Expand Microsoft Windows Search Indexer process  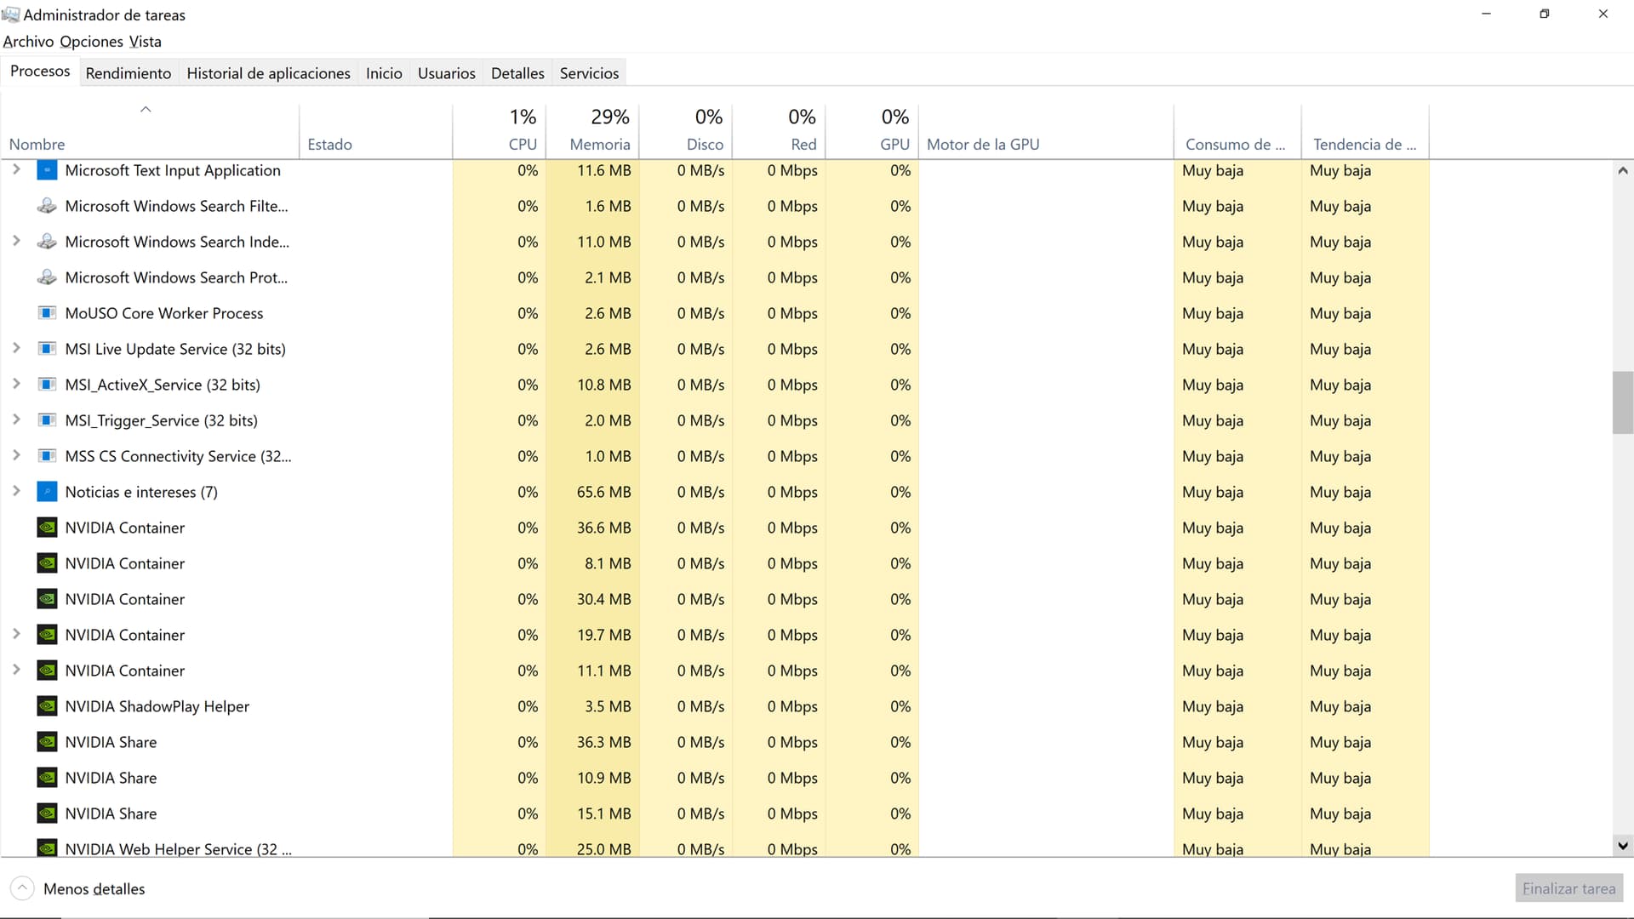pyautogui.click(x=16, y=242)
